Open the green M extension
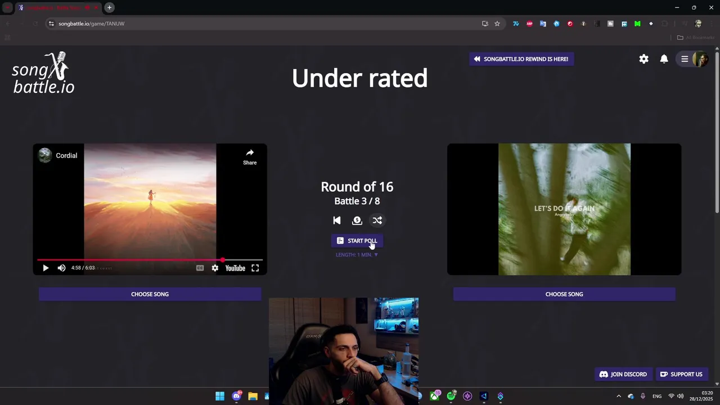The width and height of the screenshot is (720, 405). [637, 24]
